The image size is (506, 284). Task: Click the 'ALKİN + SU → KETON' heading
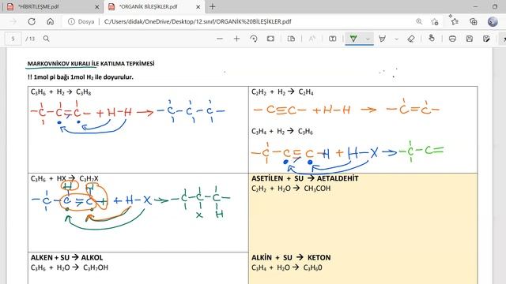(x=291, y=258)
